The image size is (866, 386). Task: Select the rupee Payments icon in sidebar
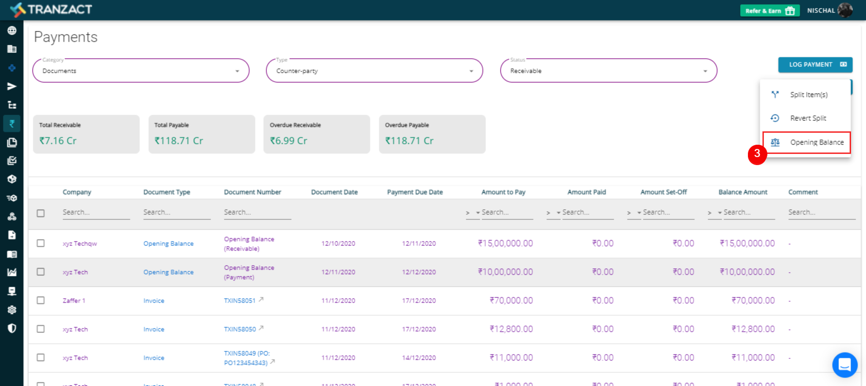pos(12,124)
